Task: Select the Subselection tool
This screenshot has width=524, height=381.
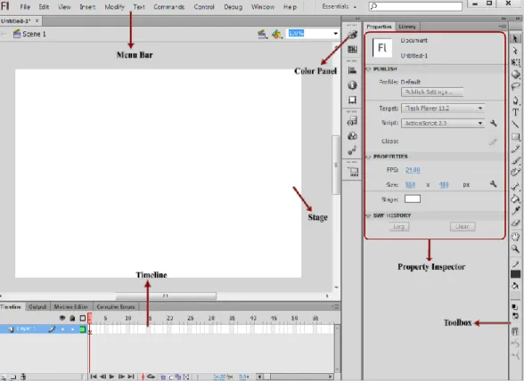Action: click(x=515, y=51)
